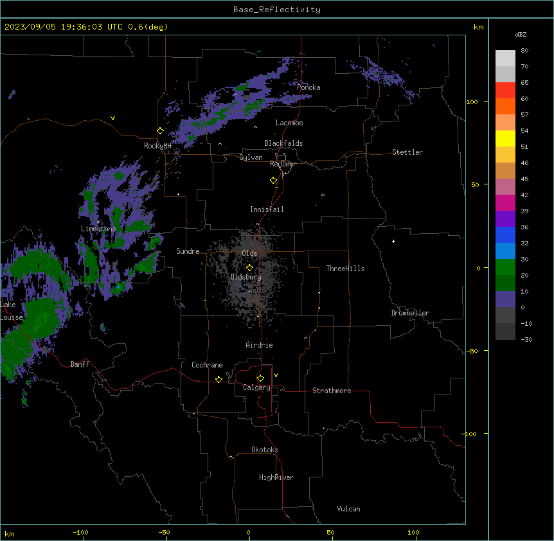
Task: Select the yellow 54 dBZ legend swatch
Action: coord(505,138)
